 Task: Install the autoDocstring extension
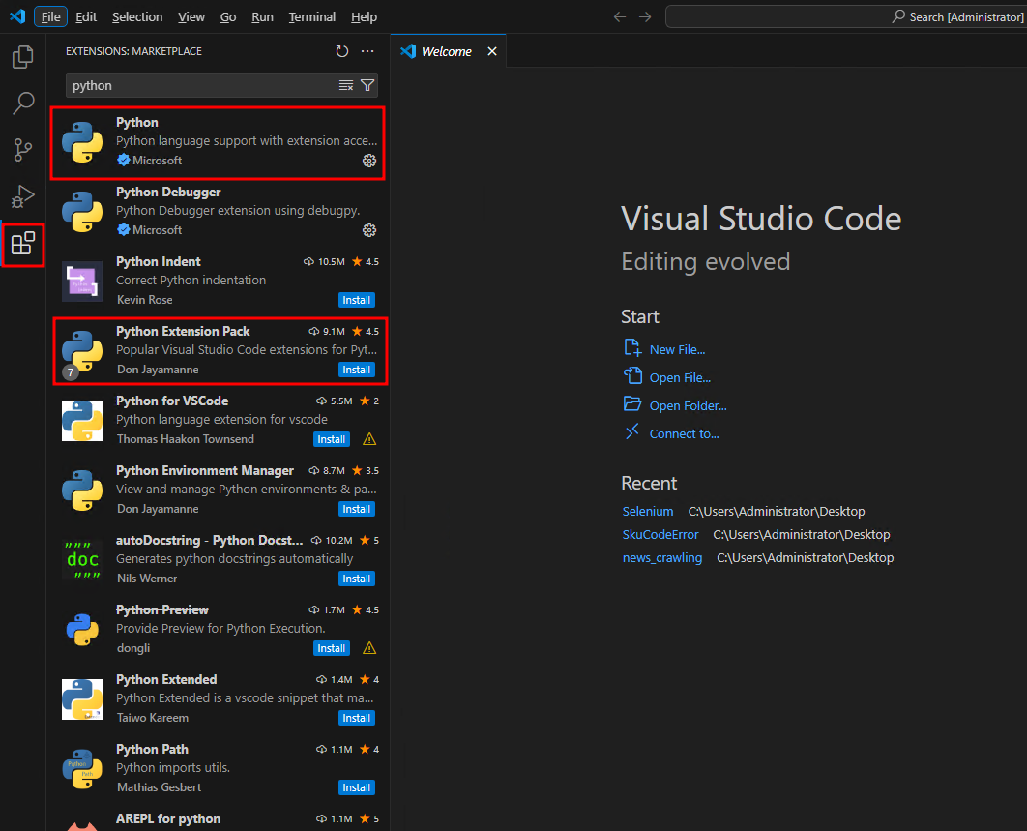(356, 579)
